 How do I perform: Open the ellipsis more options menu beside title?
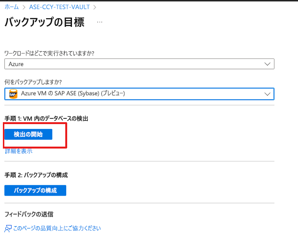click(x=100, y=23)
